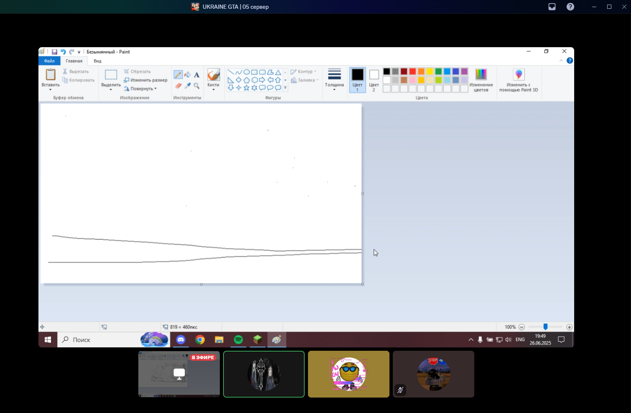Open the Discord help icon at top right

click(x=570, y=7)
